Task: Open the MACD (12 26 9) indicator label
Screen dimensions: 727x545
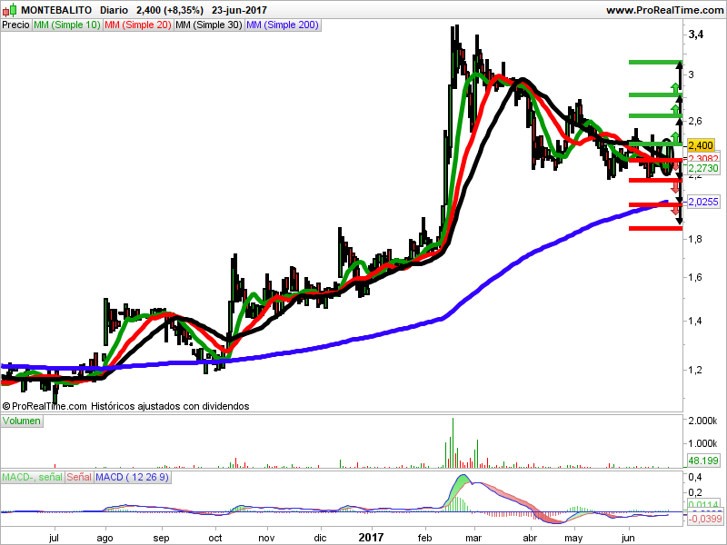Action: 134,477
